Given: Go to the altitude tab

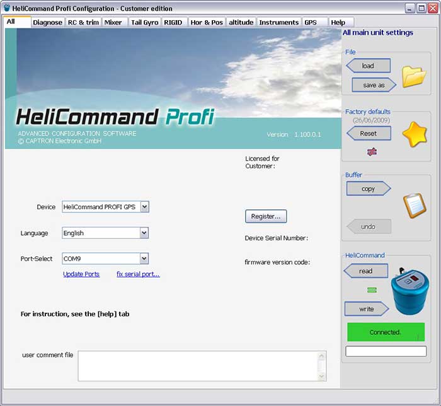Looking at the screenshot, I should (241, 23).
